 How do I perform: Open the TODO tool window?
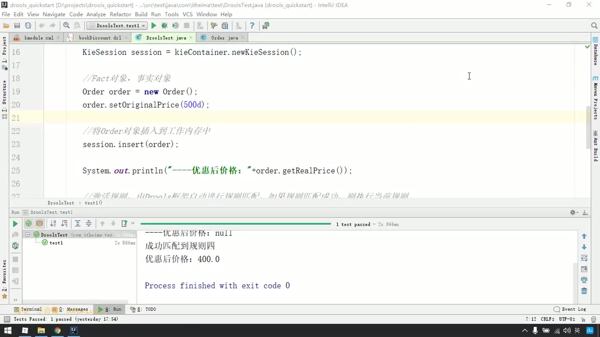click(143, 309)
